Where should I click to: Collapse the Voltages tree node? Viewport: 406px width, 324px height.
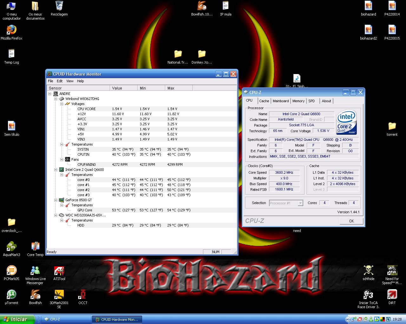click(62, 104)
